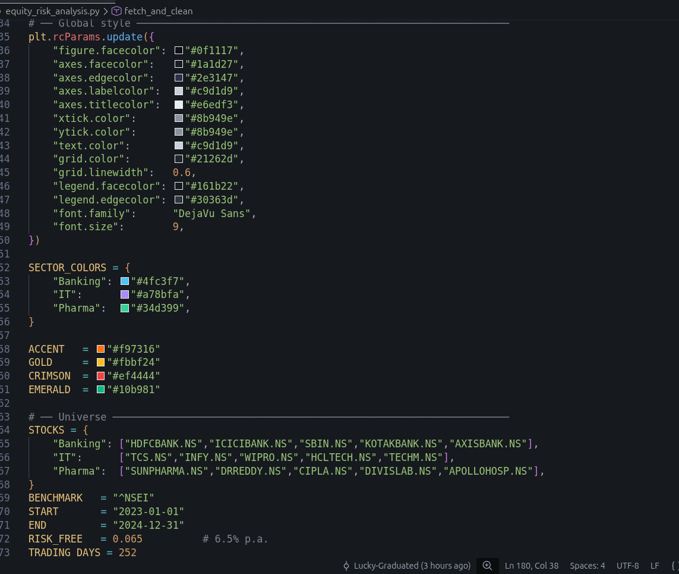
Task: Click the STOCKS dictionary name
Action: point(46,430)
